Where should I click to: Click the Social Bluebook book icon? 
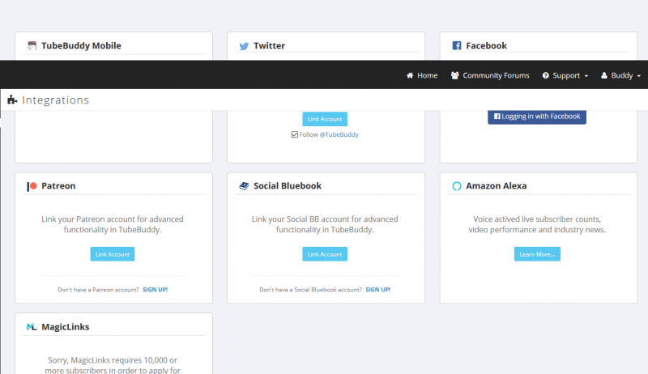(244, 186)
